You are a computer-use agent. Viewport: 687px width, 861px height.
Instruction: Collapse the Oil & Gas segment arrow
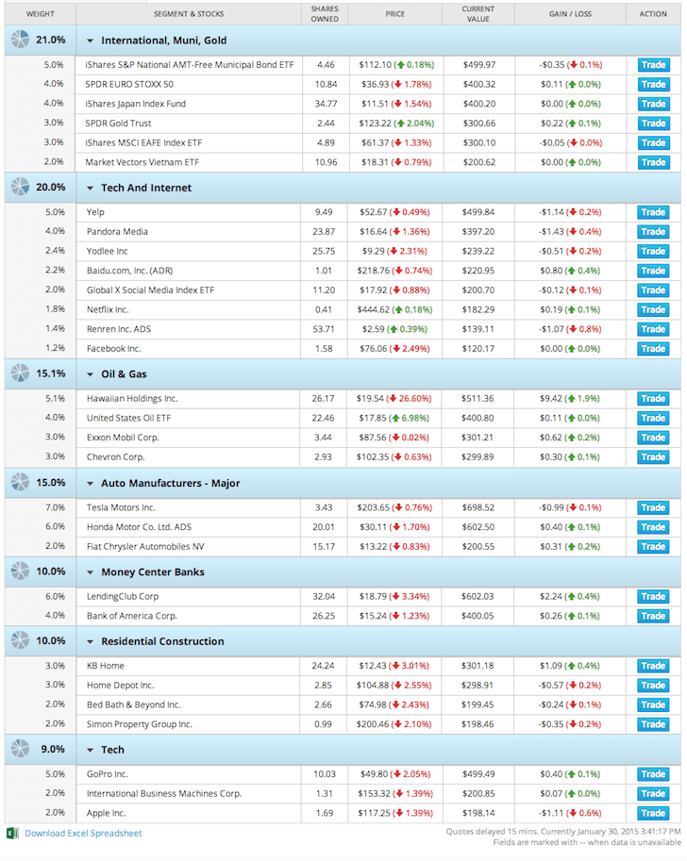pyautogui.click(x=91, y=374)
